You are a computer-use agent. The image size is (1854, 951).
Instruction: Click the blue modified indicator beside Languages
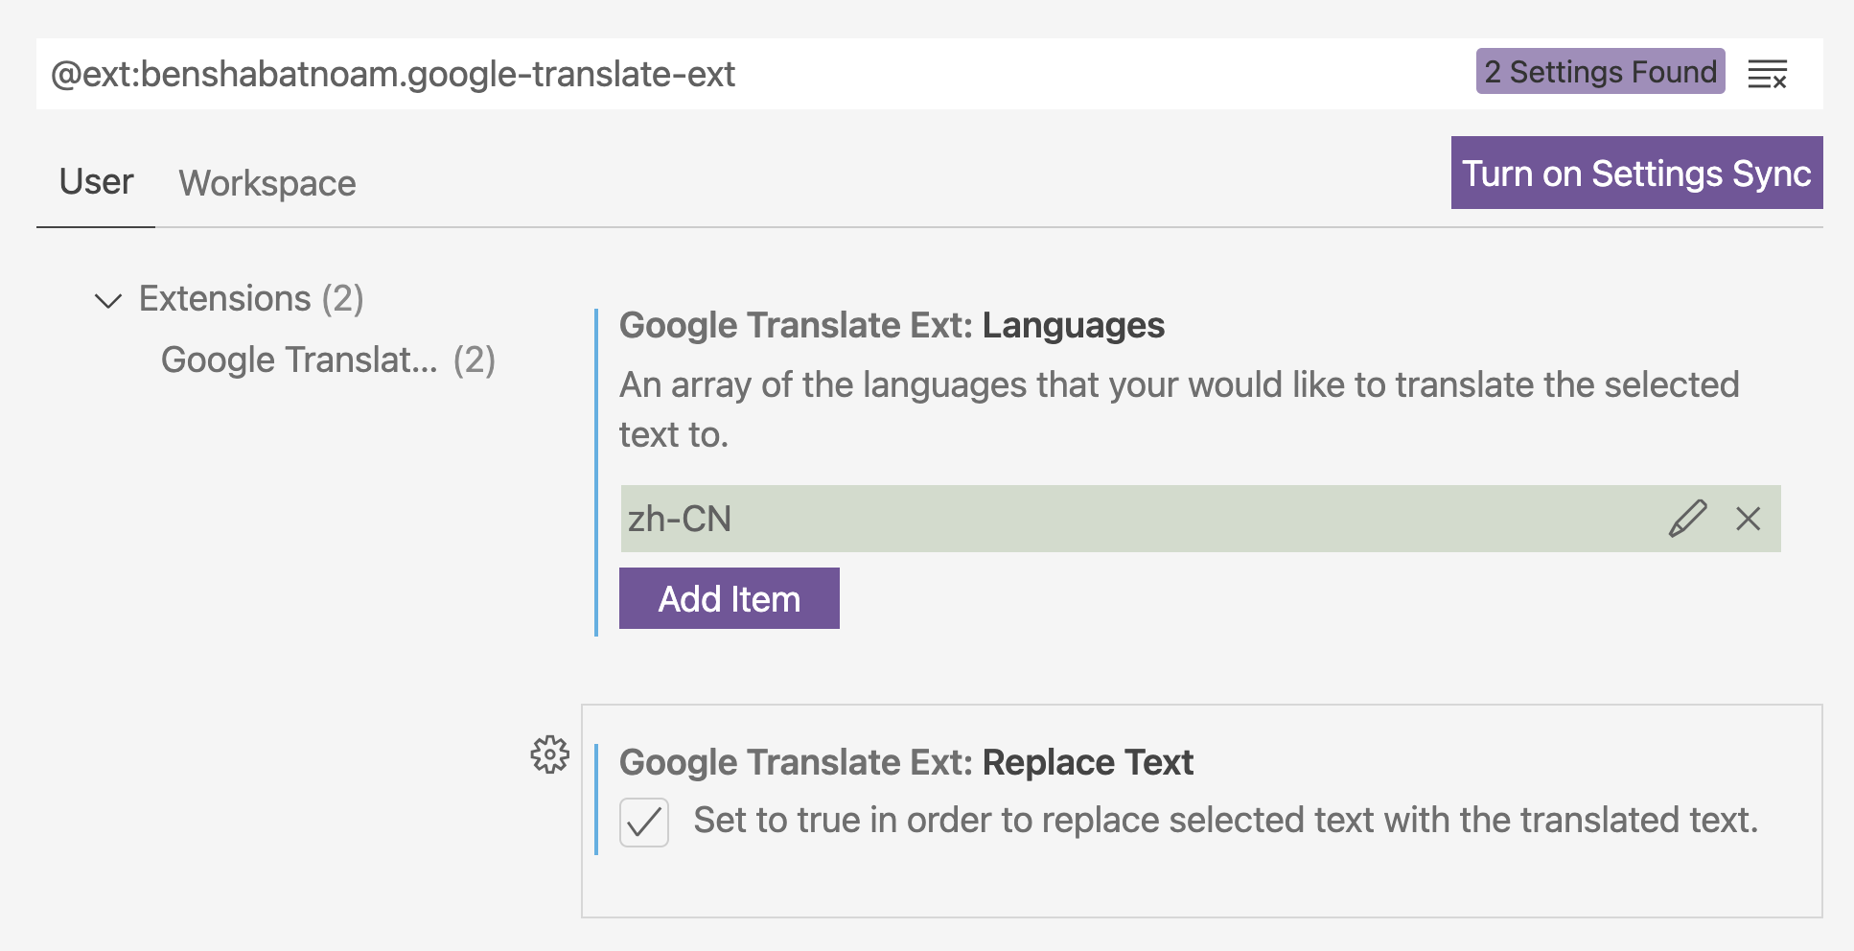[x=596, y=472]
